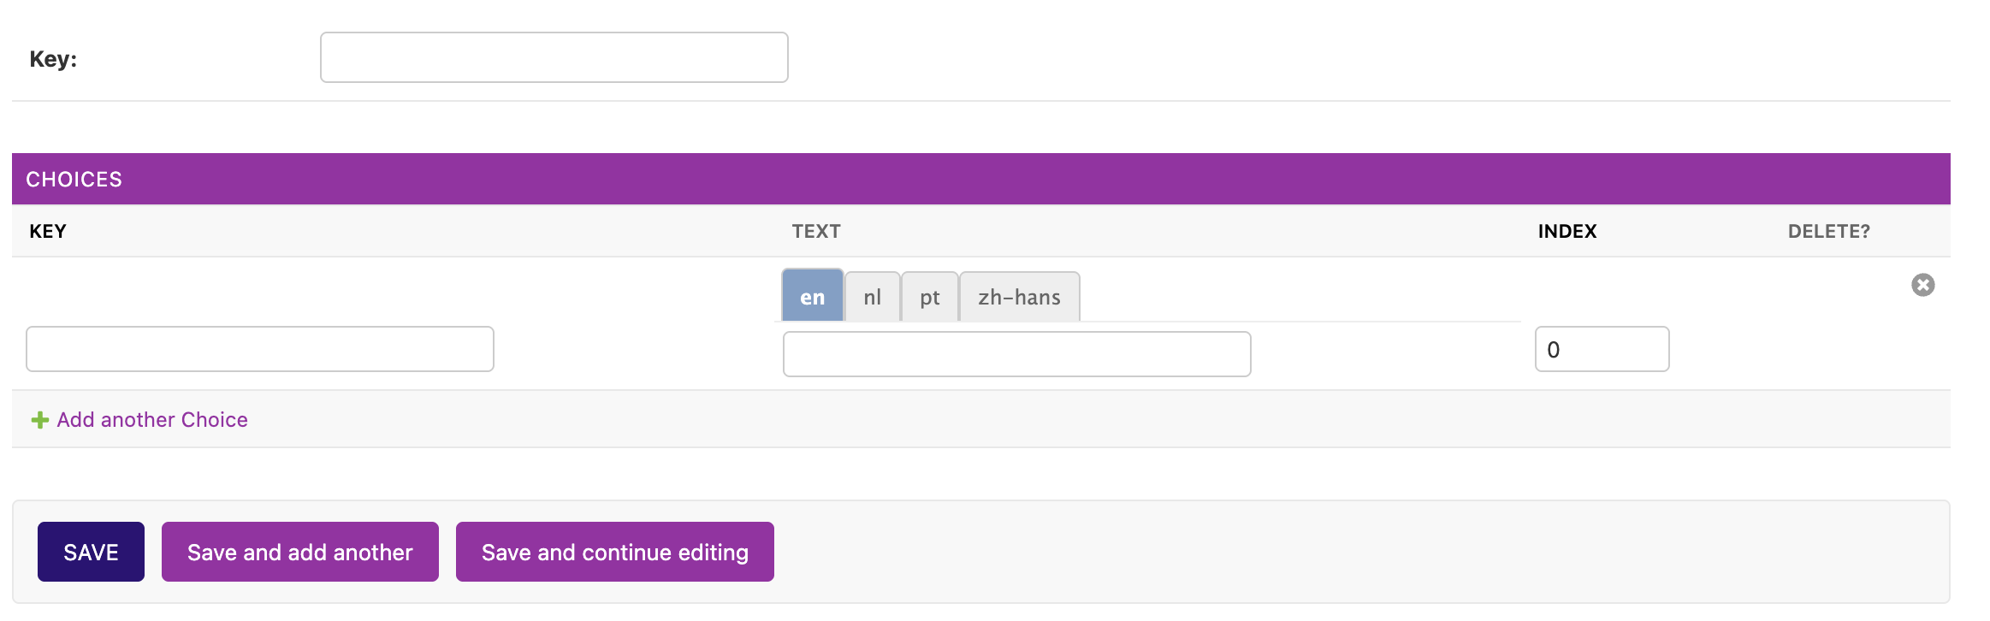Switch to the en language tab
The width and height of the screenshot is (1990, 621).
point(812,297)
